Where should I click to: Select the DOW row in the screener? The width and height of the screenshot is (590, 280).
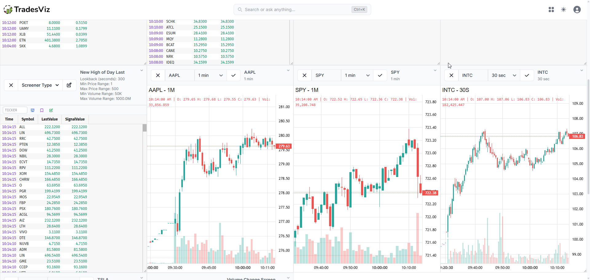coord(45,150)
